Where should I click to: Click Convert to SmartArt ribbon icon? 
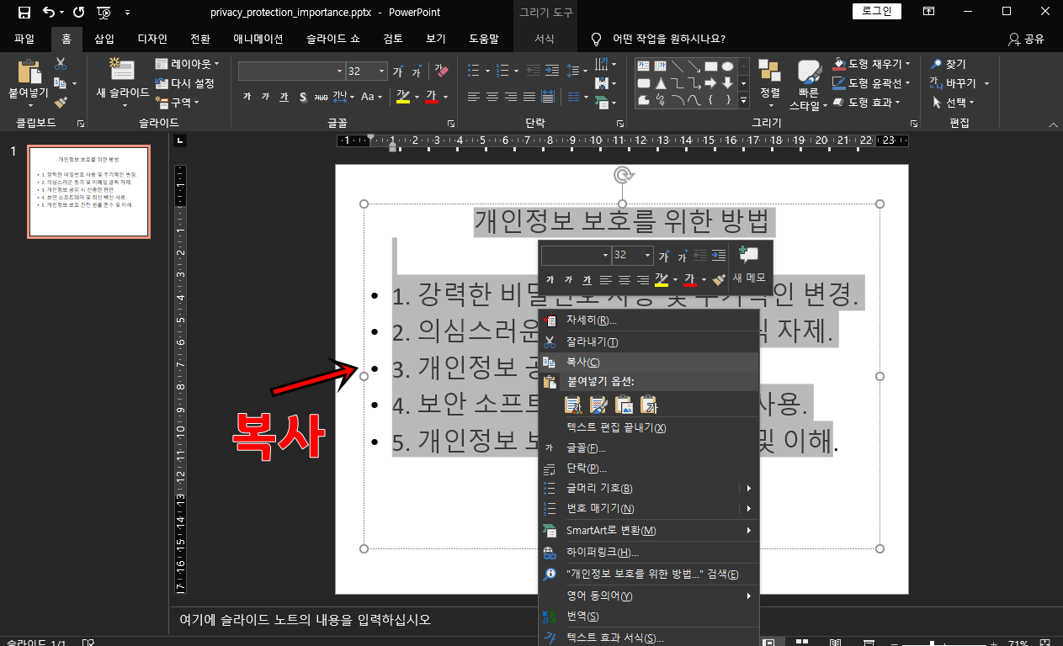[x=602, y=102]
